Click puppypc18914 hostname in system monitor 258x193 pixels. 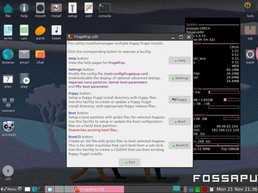[198, 28]
